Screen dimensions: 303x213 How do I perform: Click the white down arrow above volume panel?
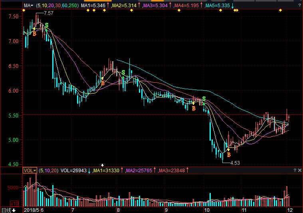[x=102, y=165]
